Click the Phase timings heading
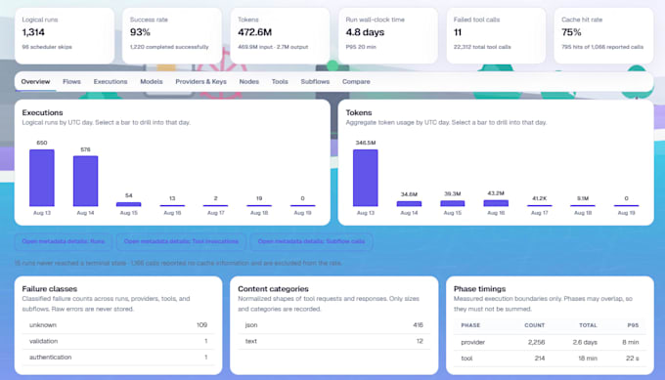 (x=479, y=289)
